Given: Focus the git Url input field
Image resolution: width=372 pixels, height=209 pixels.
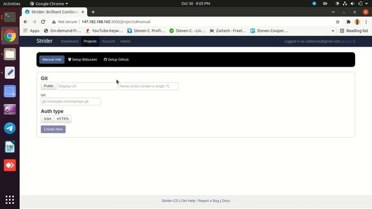Looking at the screenshot, I should (x=71, y=102).
